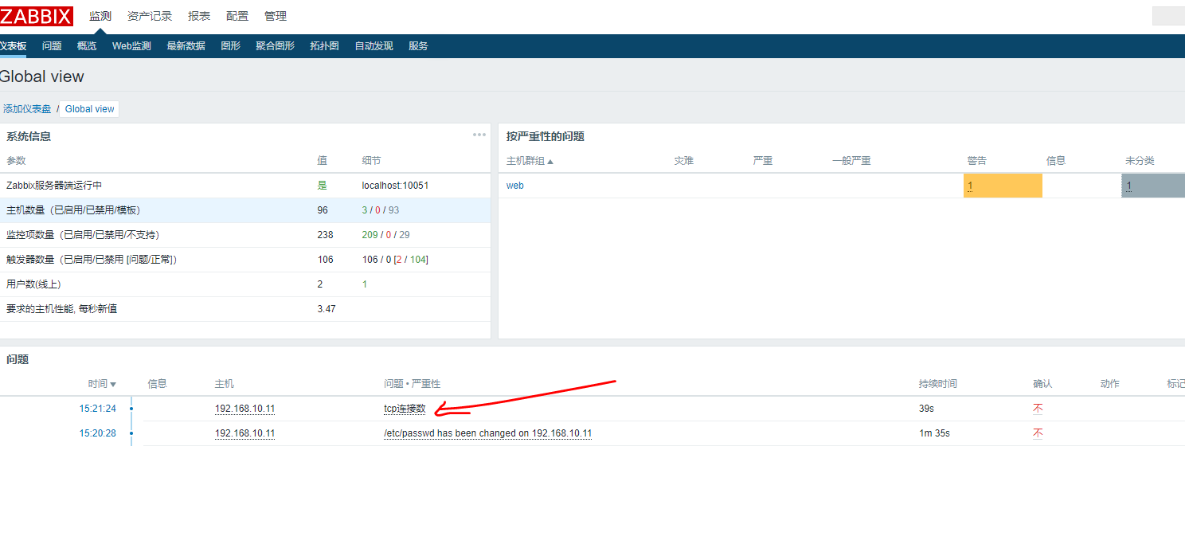
Task: Select the Zabbix服务器端运行中 row
Action: click(245, 186)
